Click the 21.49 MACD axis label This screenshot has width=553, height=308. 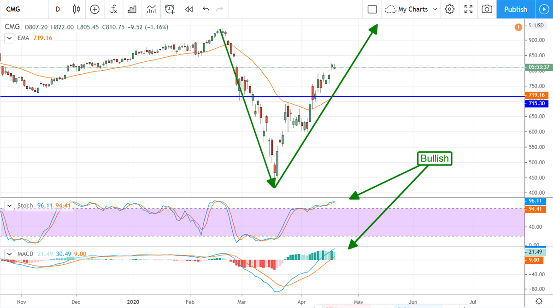[x=536, y=252]
